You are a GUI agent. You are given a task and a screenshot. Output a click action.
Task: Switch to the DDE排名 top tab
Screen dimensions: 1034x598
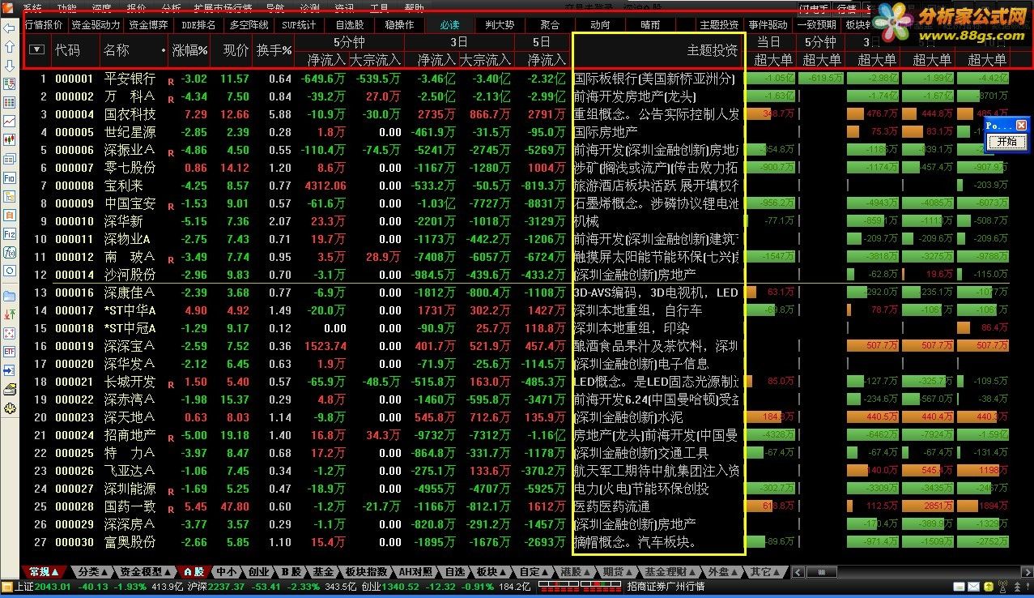coord(198,25)
